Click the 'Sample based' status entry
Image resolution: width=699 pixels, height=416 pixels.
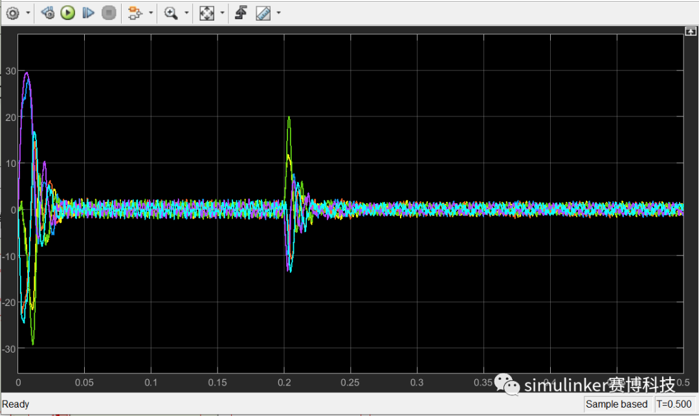coord(617,404)
